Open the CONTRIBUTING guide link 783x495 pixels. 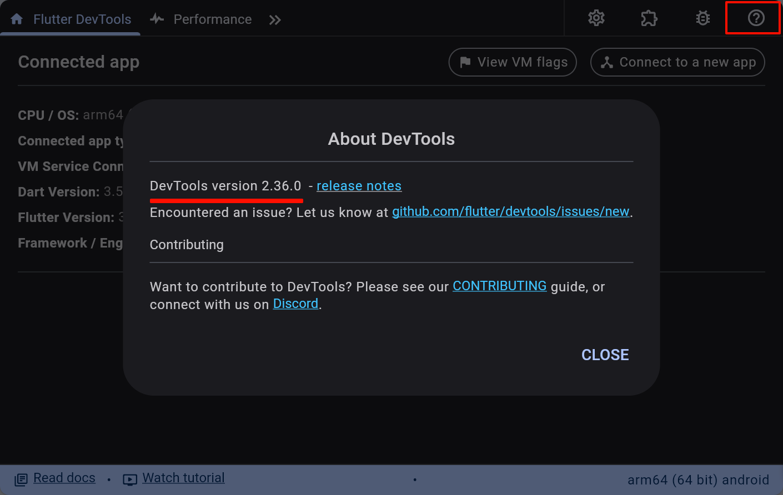[x=500, y=286]
